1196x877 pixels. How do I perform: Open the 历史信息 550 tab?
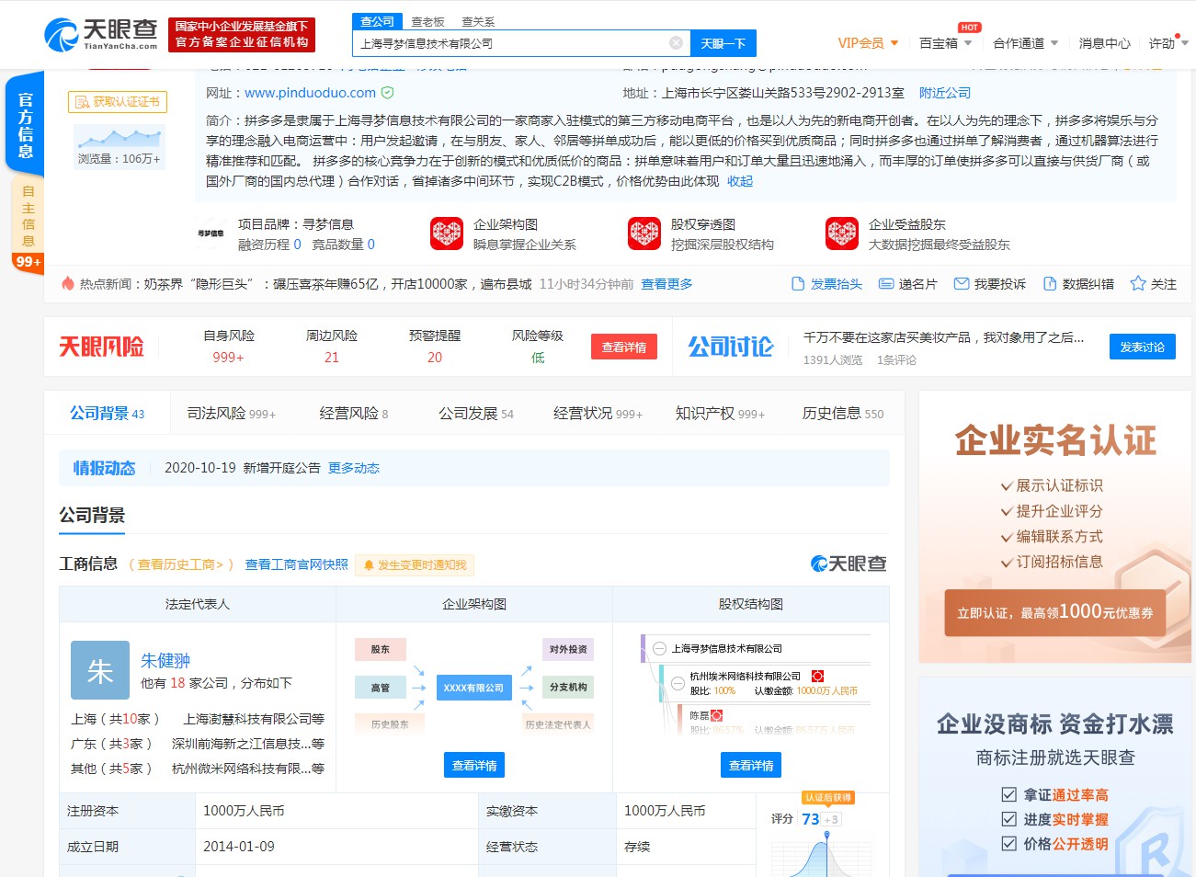(843, 414)
